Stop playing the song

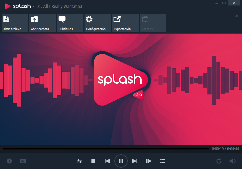click(93, 161)
